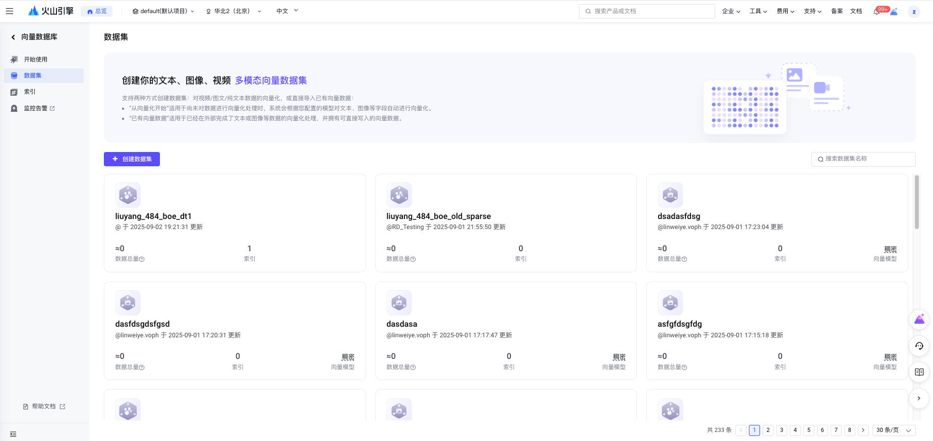
Task: Open the 备案 link in the header
Action: click(x=837, y=11)
